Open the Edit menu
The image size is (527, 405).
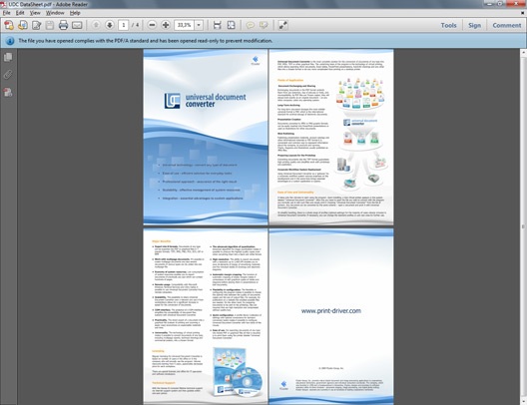pyautogui.click(x=20, y=13)
